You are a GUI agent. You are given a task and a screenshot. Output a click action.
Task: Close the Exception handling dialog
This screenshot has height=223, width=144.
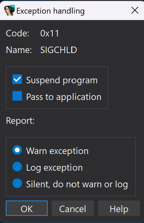tap(135, 11)
